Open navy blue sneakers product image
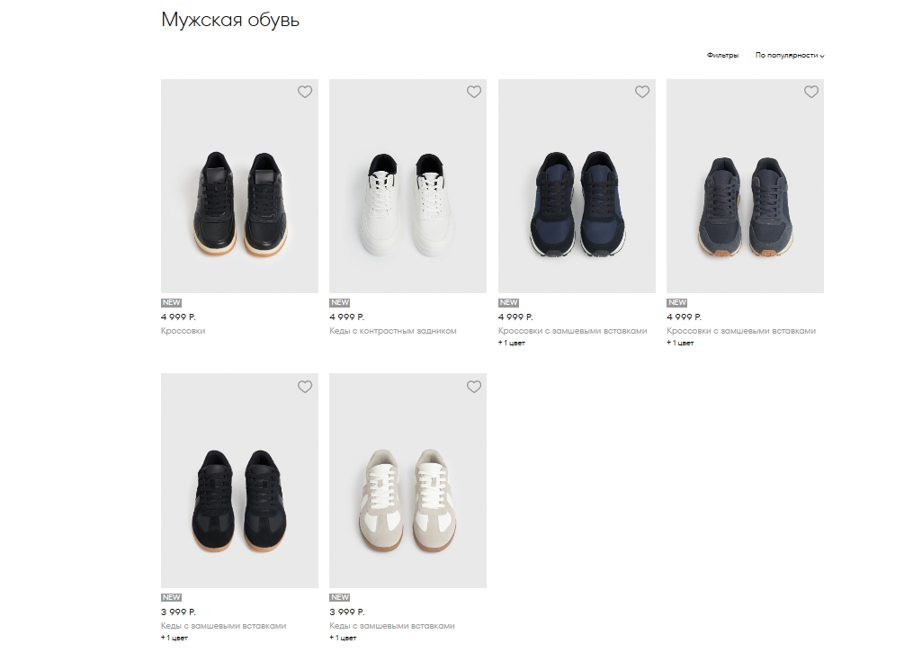The width and height of the screenshot is (904, 661). [577, 186]
